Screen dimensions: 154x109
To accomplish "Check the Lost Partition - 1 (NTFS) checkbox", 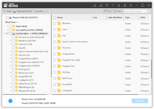I will tap(10, 33).
